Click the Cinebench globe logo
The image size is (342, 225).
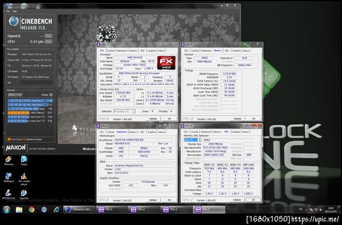click(x=14, y=22)
